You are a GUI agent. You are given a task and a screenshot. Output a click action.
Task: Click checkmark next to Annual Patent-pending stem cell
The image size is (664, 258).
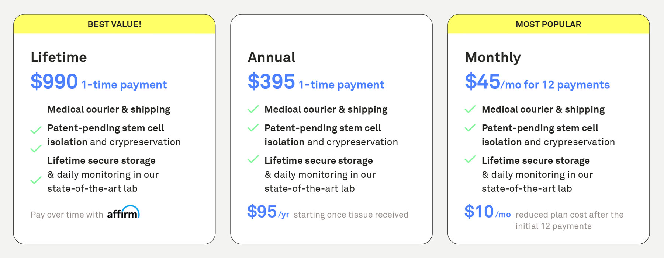[x=253, y=128]
